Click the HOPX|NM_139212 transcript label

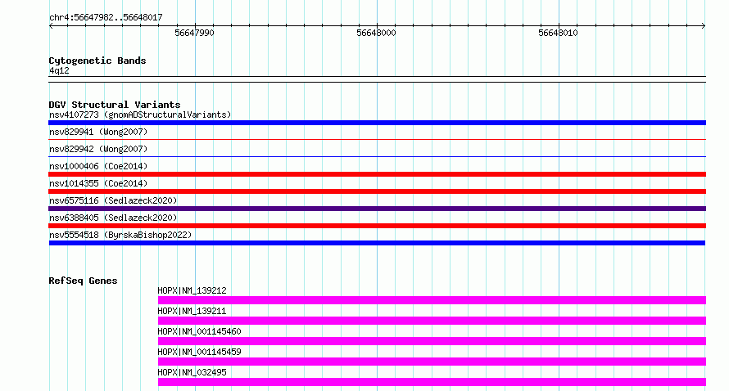pyautogui.click(x=192, y=290)
